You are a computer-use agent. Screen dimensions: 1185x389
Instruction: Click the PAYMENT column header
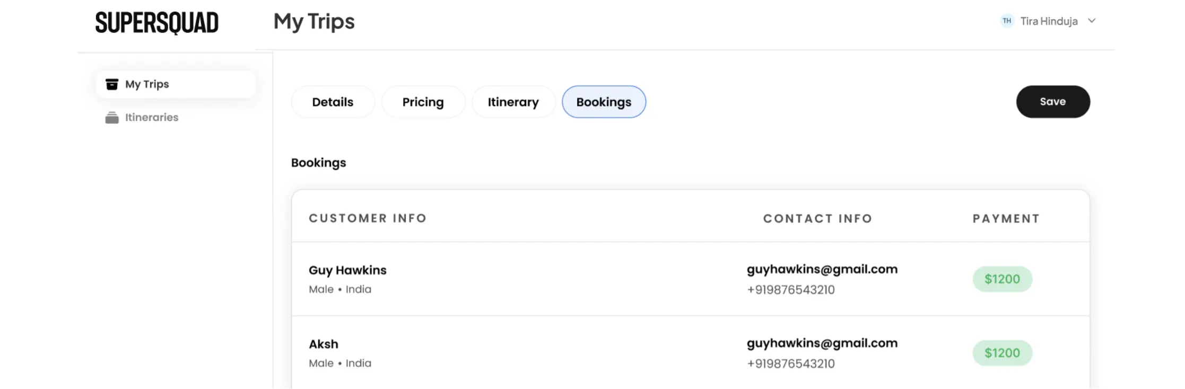click(x=1006, y=218)
